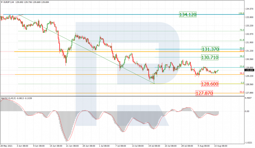
Task: Click 129.890 on the price axis
Action: [x=249, y=67]
